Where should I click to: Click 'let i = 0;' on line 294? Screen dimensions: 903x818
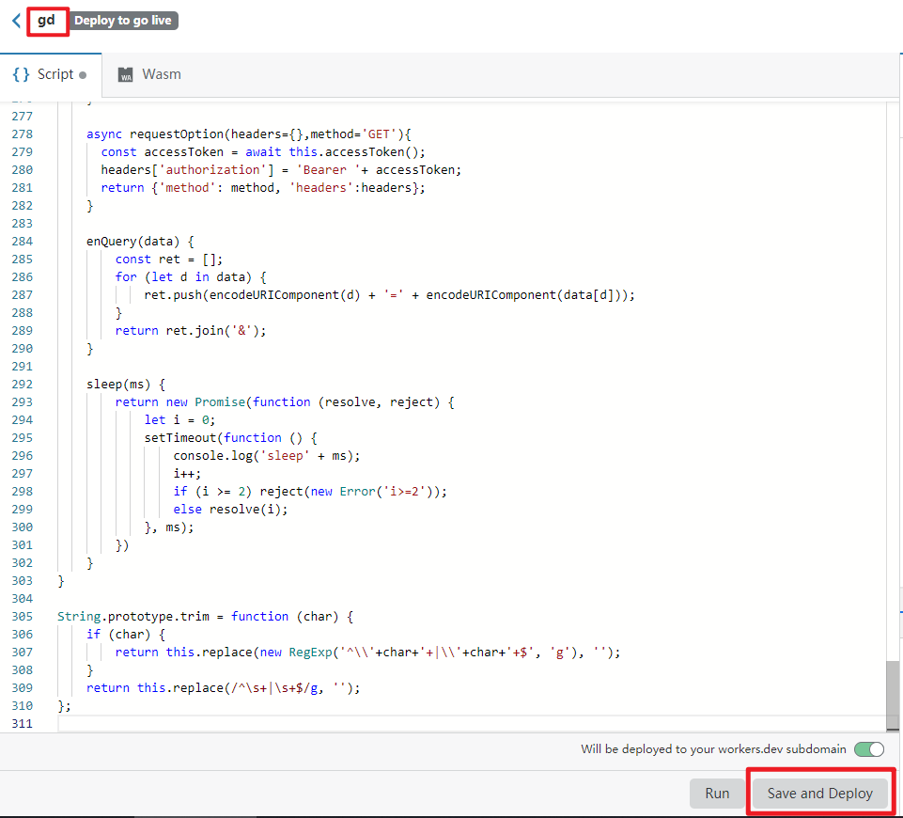click(179, 420)
